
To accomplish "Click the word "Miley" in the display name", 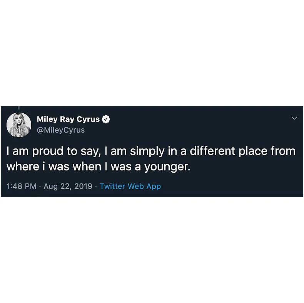I will (x=47, y=119).
